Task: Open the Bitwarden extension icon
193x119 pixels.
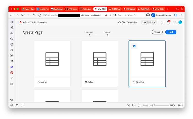Action: pos(176,15)
